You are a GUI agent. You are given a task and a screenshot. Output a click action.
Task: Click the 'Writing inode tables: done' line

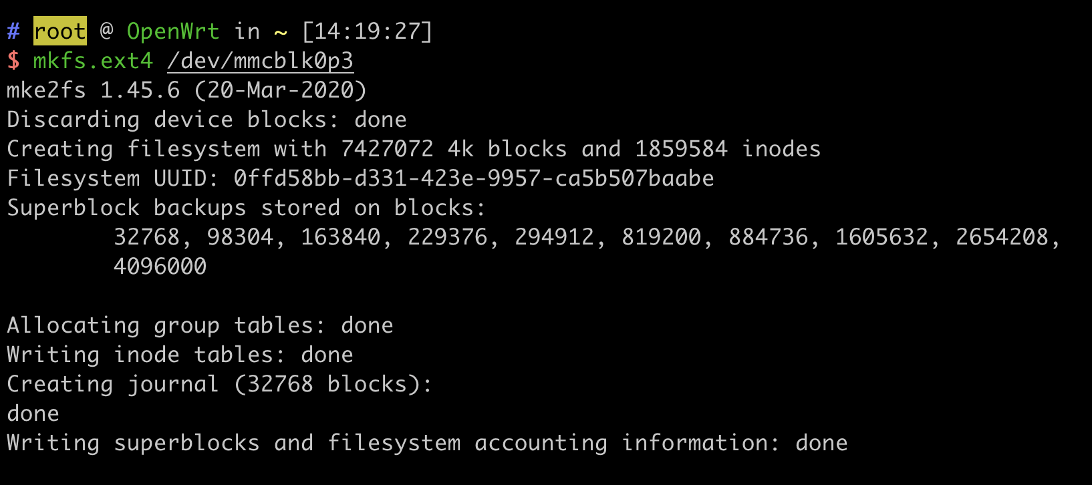coord(180,355)
